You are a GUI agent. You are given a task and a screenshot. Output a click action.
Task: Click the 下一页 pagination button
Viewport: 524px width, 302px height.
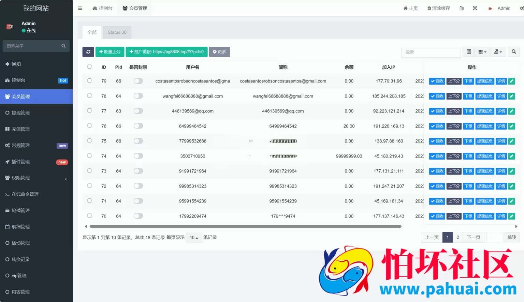[x=474, y=237]
